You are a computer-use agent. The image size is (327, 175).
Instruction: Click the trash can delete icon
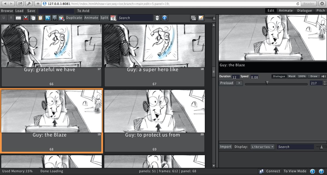pyautogui.click(x=157, y=18)
